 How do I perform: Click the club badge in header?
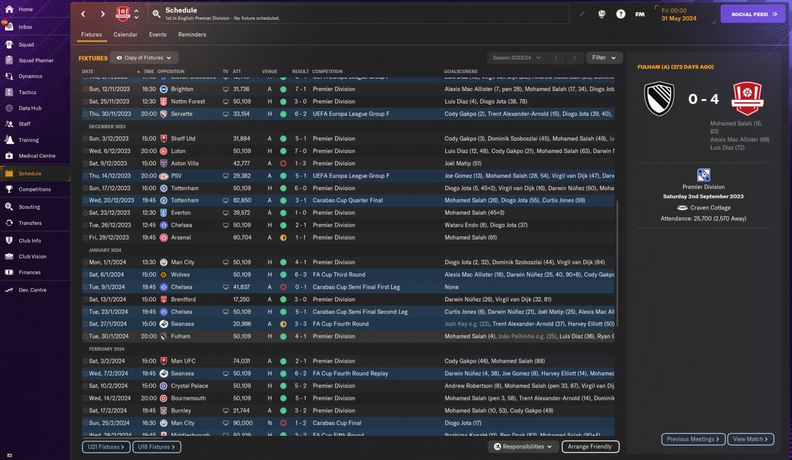pos(123,14)
